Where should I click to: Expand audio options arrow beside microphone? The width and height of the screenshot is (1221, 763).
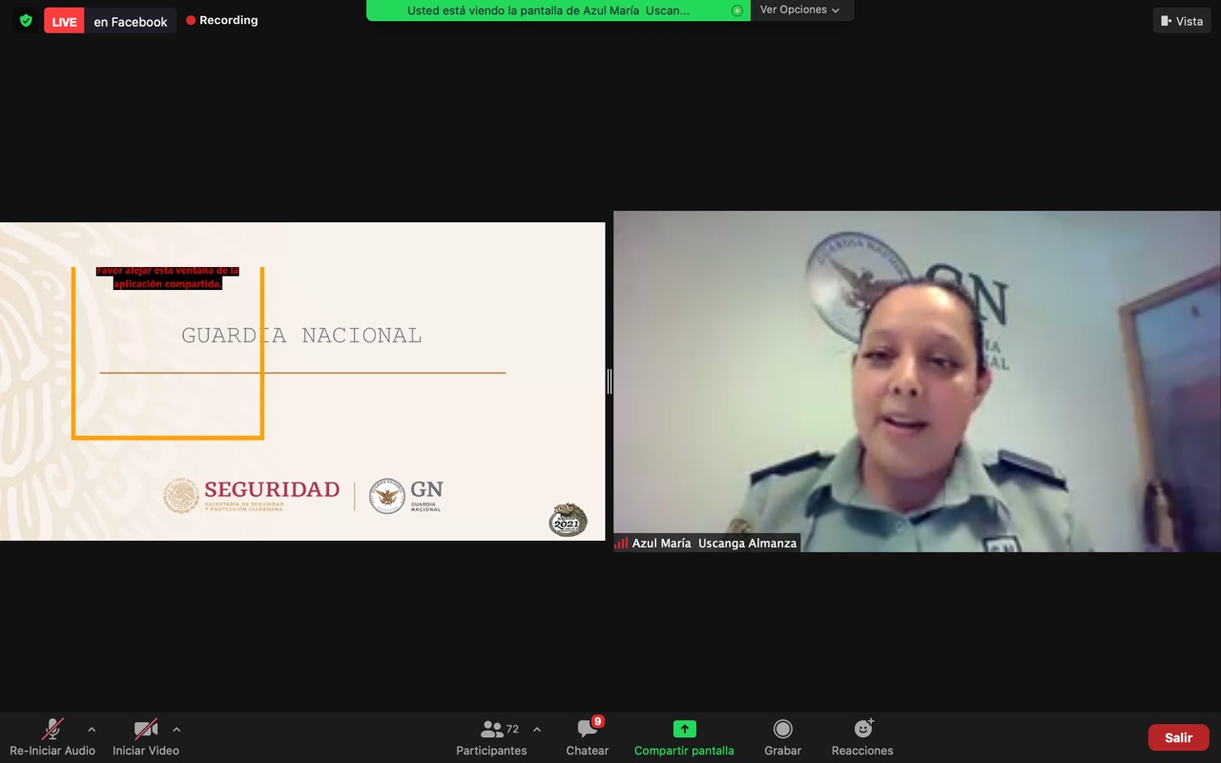[92, 730]
